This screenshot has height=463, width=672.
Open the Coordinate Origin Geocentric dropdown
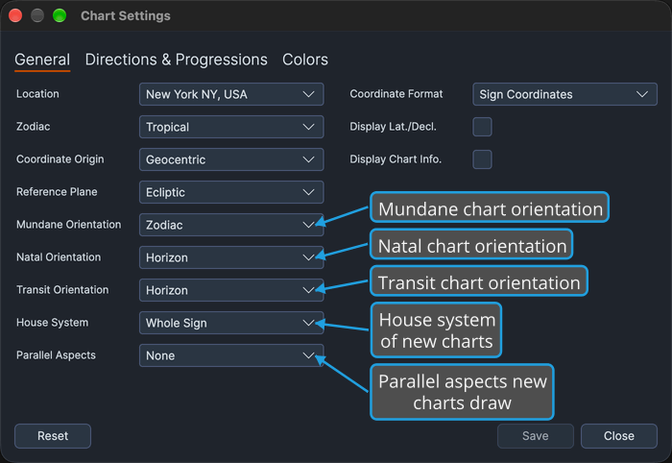pos(231,159)
